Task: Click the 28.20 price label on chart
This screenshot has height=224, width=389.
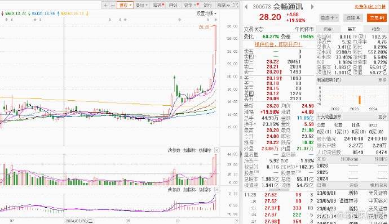Action: tap(204, 27)
